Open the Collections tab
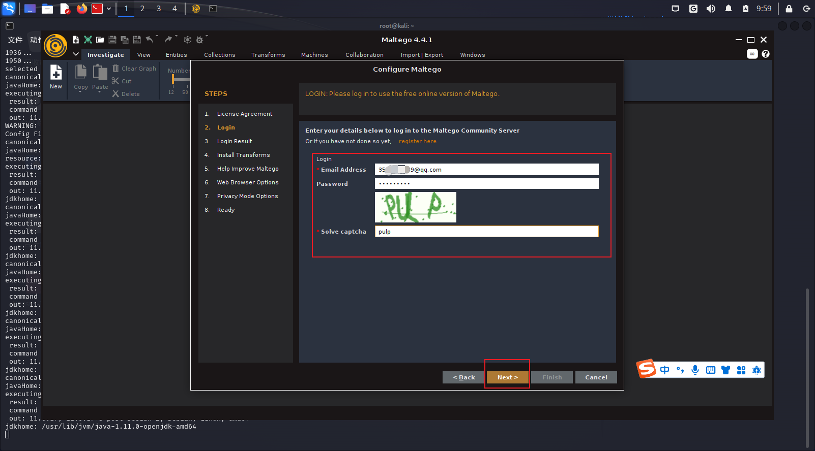Screen dimensions: 815x451 (x=220, y=55)
